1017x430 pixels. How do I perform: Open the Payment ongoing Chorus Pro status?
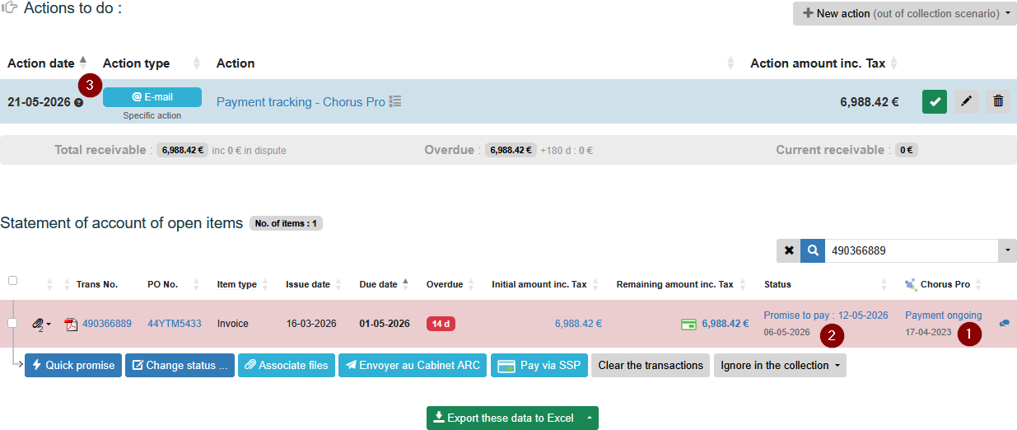tap(944, 315)
